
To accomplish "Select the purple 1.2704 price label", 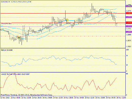I will click(x=129, y=32).
